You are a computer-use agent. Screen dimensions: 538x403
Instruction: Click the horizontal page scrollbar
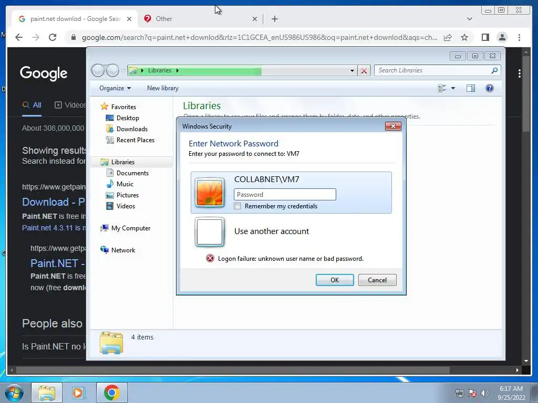(233, 370)
